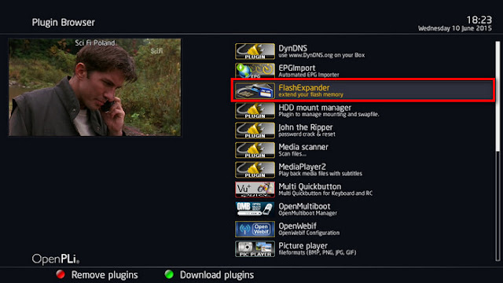
Task: Launch the MediaPlayer2 title
Action: click(302, 167)
